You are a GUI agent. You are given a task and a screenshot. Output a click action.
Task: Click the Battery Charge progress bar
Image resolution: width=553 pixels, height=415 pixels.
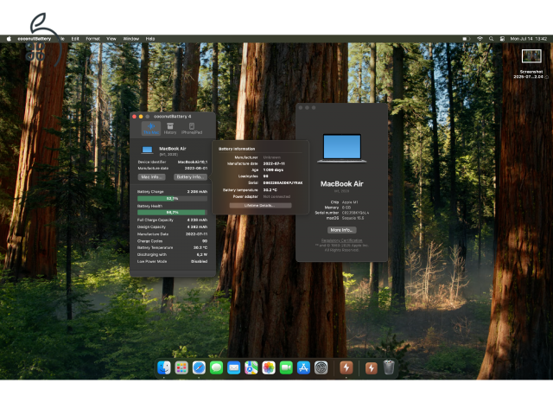[172, 199]
